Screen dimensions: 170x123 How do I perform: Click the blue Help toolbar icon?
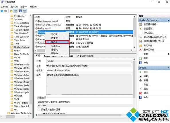(20, 11)
